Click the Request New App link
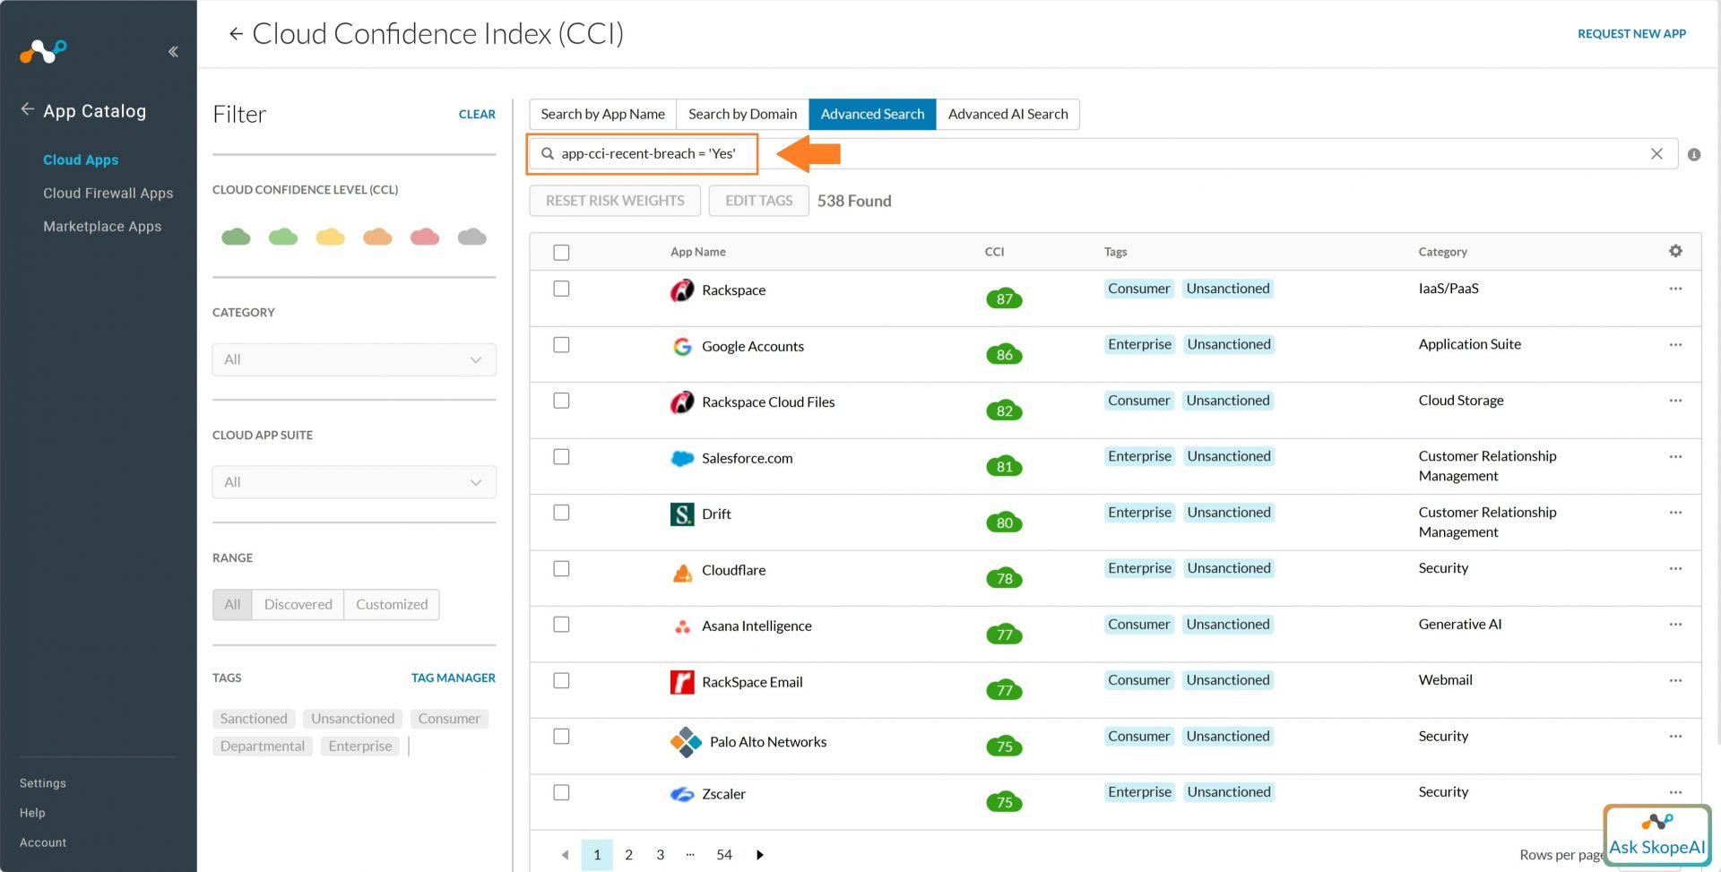Viewport: 1721px width, 872px height. coord(1631,34)
